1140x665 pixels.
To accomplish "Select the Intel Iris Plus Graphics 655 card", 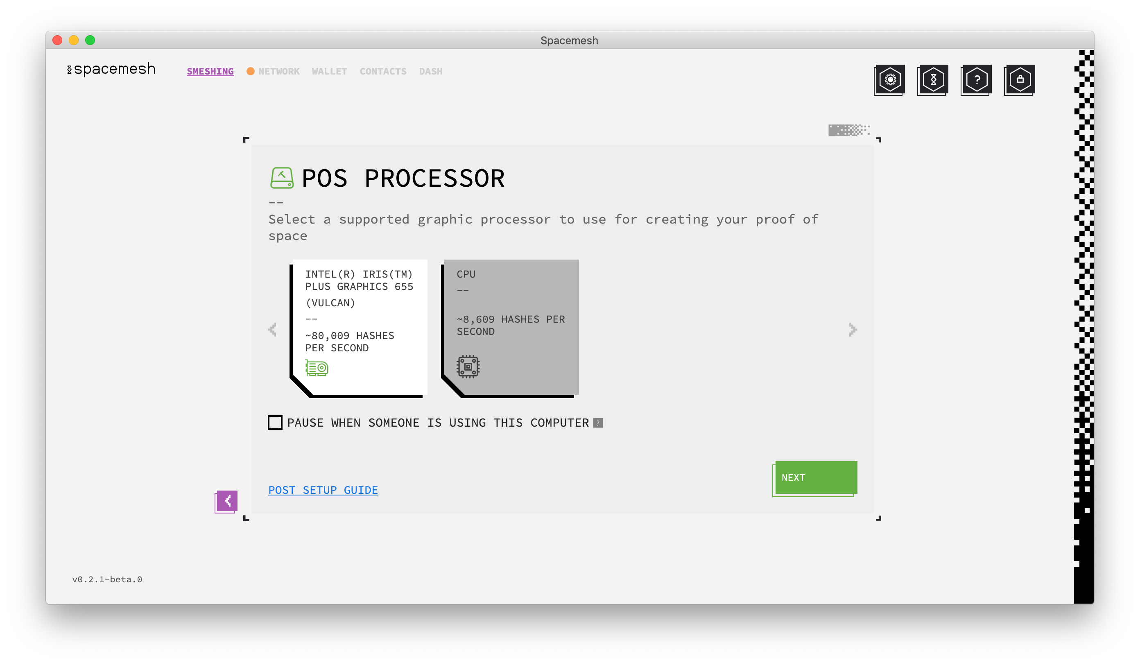I will point(359,328).
